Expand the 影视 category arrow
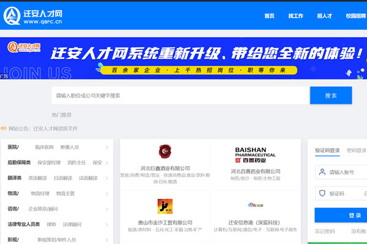Screen dimensions: 367x244 [106, 240]
